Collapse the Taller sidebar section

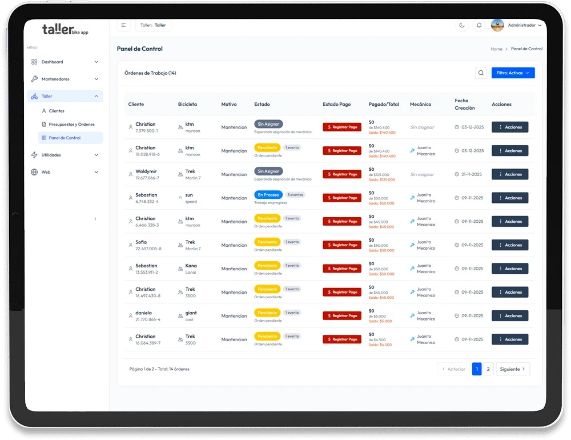[x=96, y=97]
